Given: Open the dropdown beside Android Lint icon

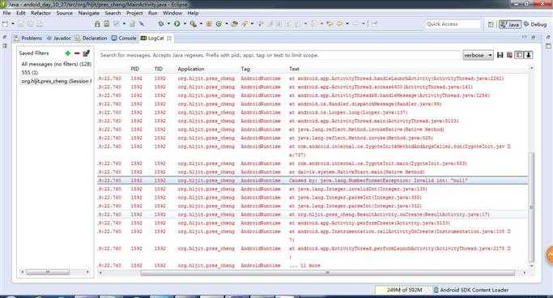Looking at the screenshot, I should pyautogui.click(x=124, y=23).
